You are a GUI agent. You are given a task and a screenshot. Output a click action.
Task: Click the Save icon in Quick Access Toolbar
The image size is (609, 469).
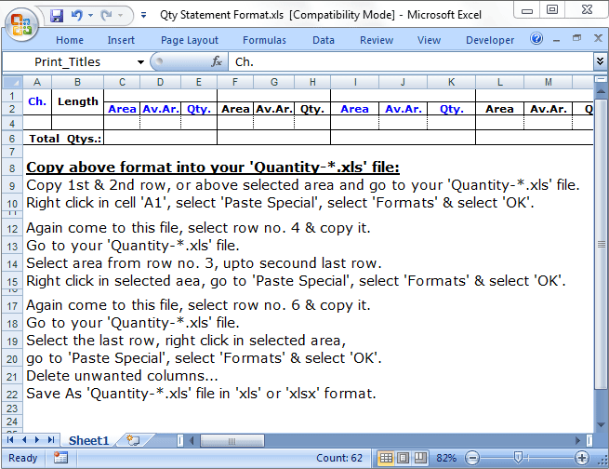[57, 15]
